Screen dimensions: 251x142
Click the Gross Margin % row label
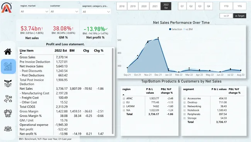(31, 116)
